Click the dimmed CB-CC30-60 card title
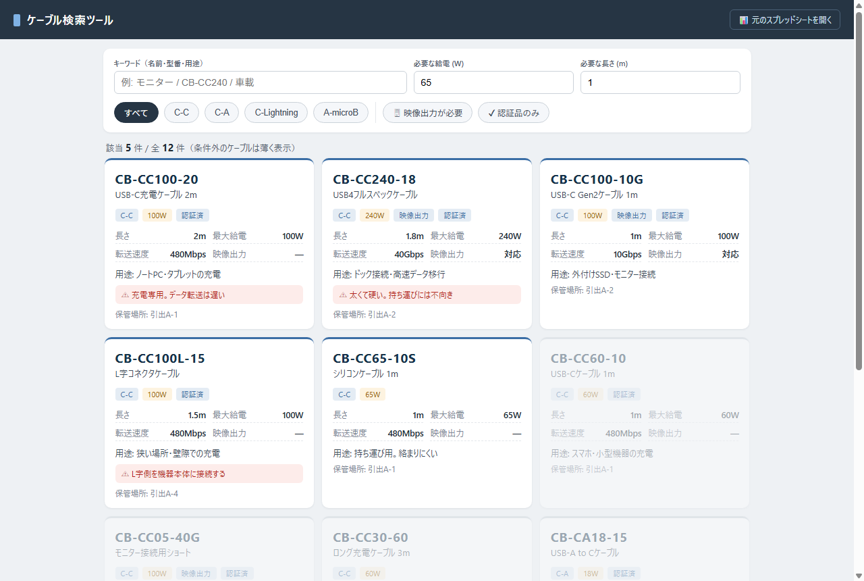864x581 pixels. [x=371, y=538]
